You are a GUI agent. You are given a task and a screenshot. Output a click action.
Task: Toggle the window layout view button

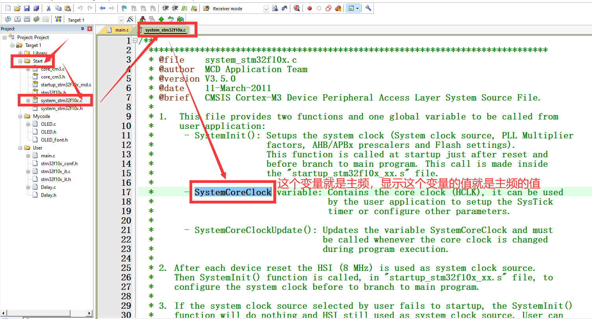tap(351, 8)
